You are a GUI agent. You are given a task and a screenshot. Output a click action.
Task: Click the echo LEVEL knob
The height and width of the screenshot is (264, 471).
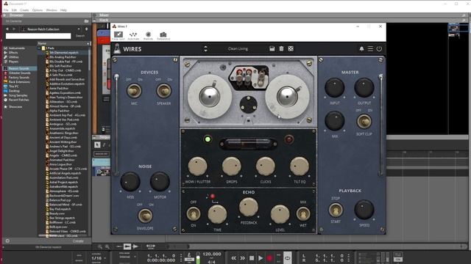tap(280, 214)
